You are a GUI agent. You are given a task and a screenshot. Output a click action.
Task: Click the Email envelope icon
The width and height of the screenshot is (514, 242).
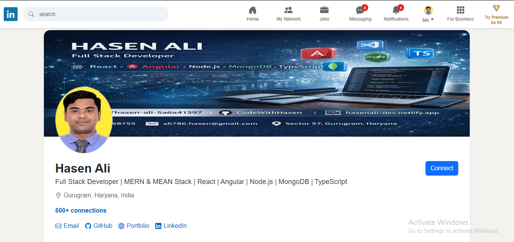[58, 226]
